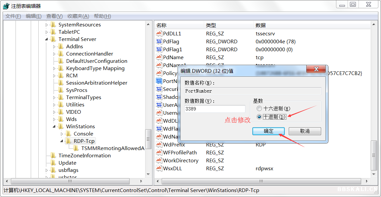Select the 十进制 (decimal) radio button
381x197 pixels.
[259, 117]
